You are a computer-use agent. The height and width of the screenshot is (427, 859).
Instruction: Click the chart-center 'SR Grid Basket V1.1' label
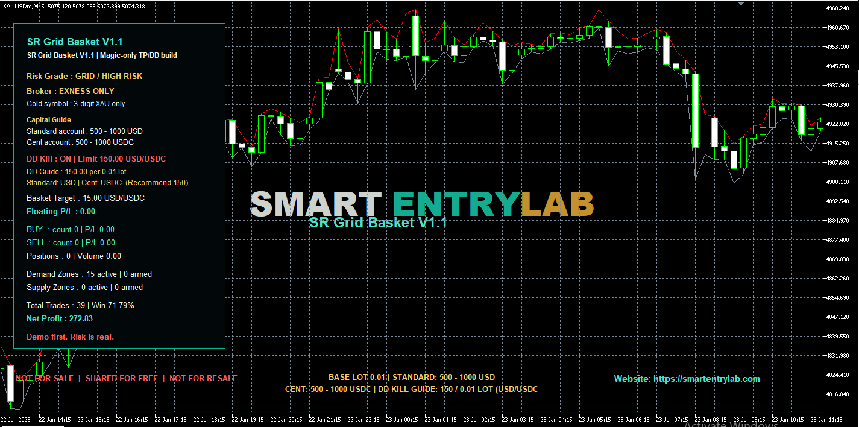(378, 223)
